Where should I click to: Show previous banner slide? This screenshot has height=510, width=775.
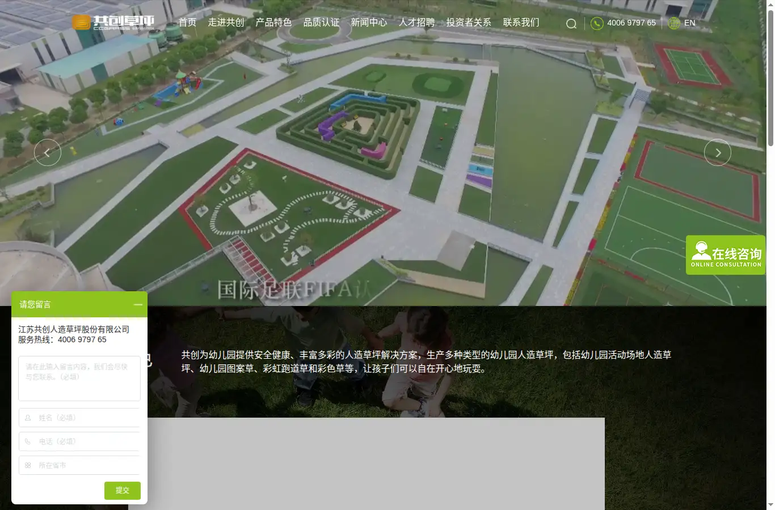click(x=48, y=152)
